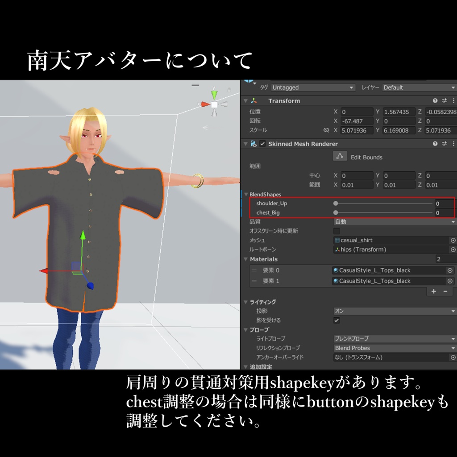Click the shoulder_Up blendshape slider

(x=383, y=204)
